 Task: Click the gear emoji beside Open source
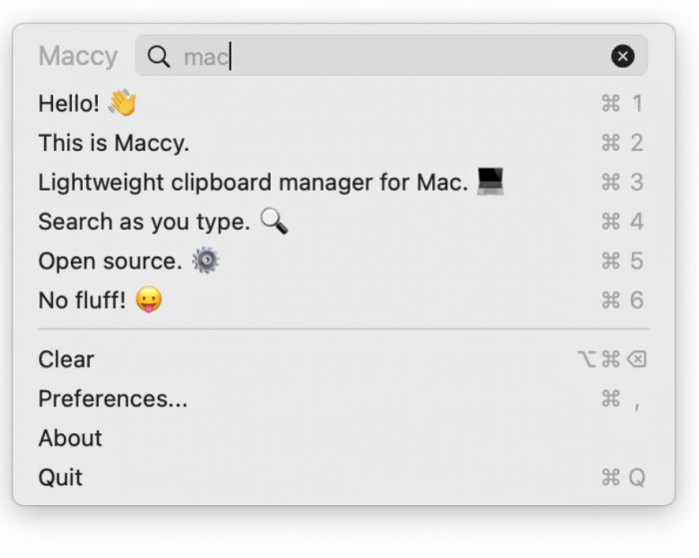pos(206,261)
